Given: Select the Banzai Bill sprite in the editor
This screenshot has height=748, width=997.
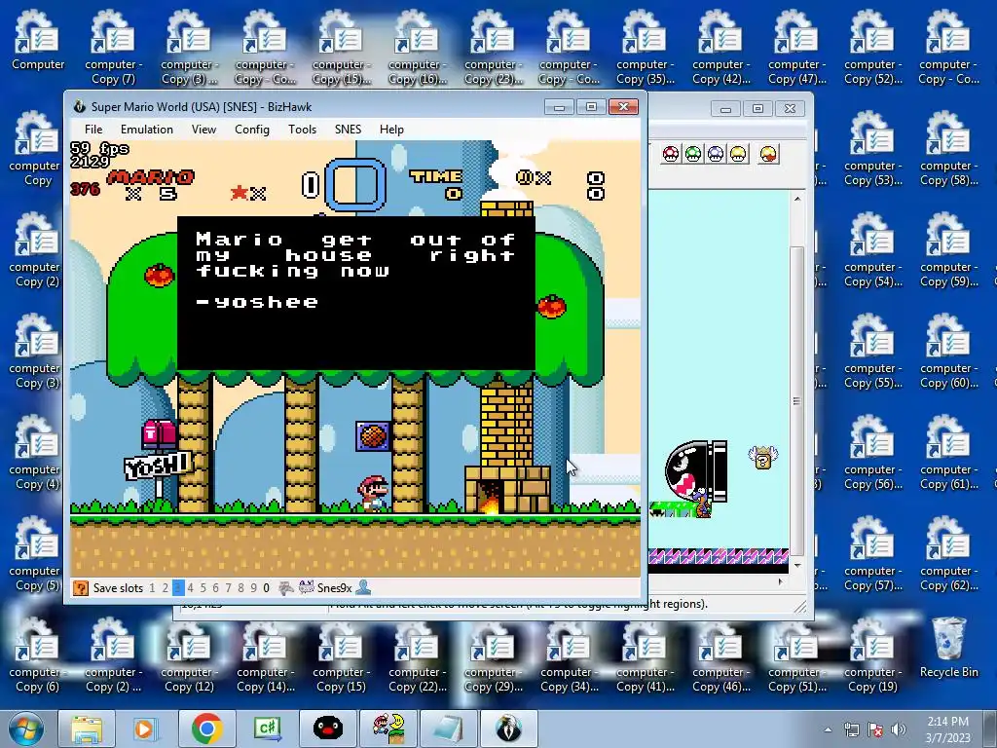Looking at the screenshot, I should [695, 471].
